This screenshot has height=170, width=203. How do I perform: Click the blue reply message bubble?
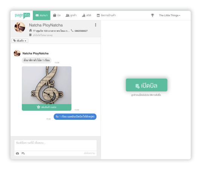[75, 116]
